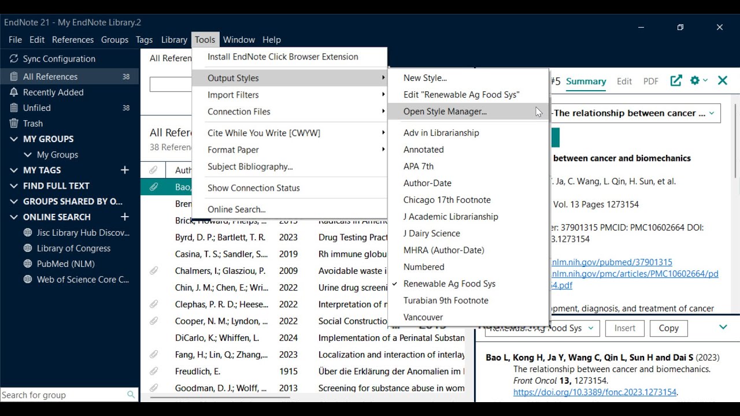Open the citation style dropdown in preview
Image resolution: width=740 pixels, height=416 pixels.
[x=591, y=328]
